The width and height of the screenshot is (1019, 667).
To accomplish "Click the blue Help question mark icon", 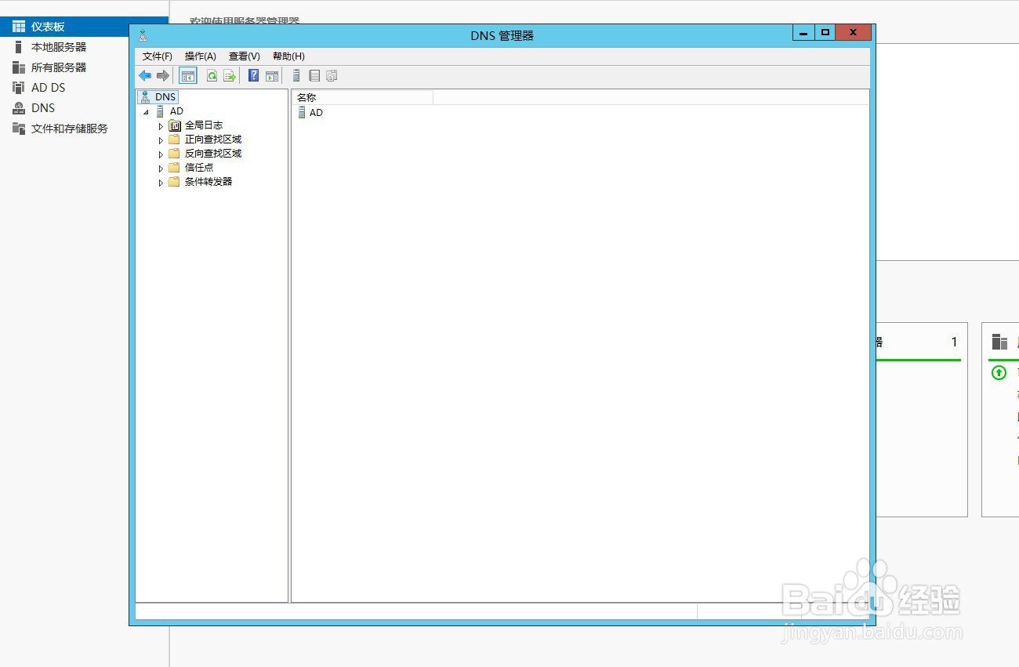I will pos(254,76).
